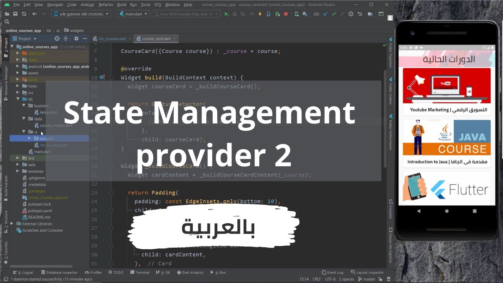Toggle the Flutter Outline side panel

(x=391, y=90)
